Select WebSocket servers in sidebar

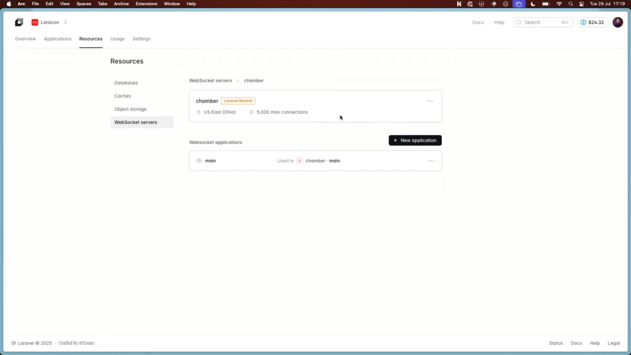coord(142,122)
